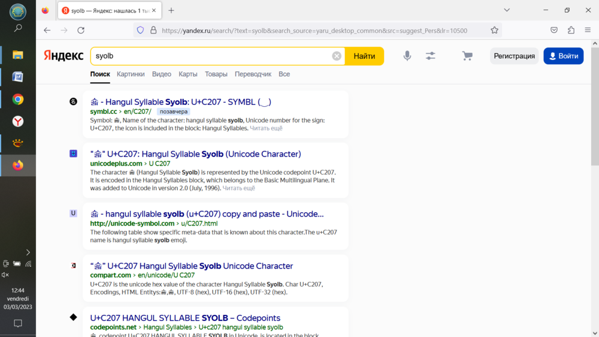Clear the search field with the X icon
Screen dimensions: 599x337
[x=337, y=56]
